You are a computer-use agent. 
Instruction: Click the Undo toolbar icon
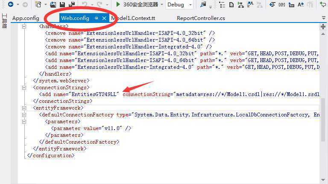[85, 4]
